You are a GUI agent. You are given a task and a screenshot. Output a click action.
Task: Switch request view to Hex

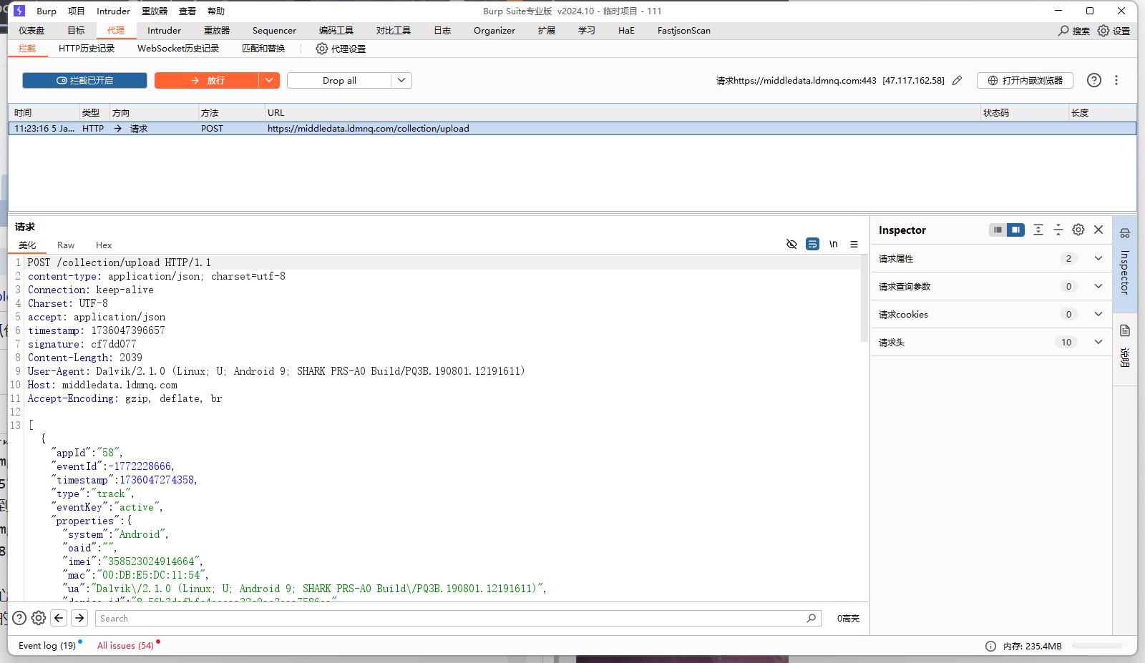tap(104, 245)
